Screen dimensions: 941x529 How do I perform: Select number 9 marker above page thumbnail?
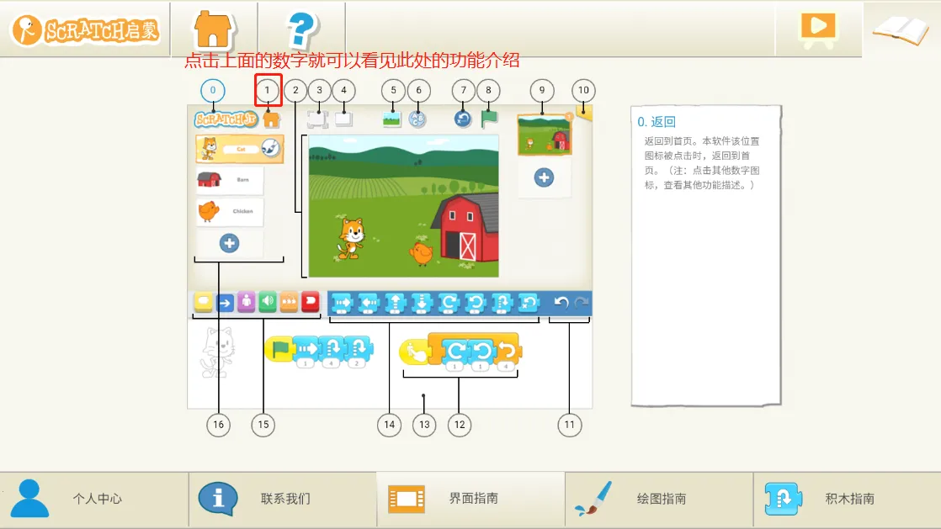[x=542, y=91]
